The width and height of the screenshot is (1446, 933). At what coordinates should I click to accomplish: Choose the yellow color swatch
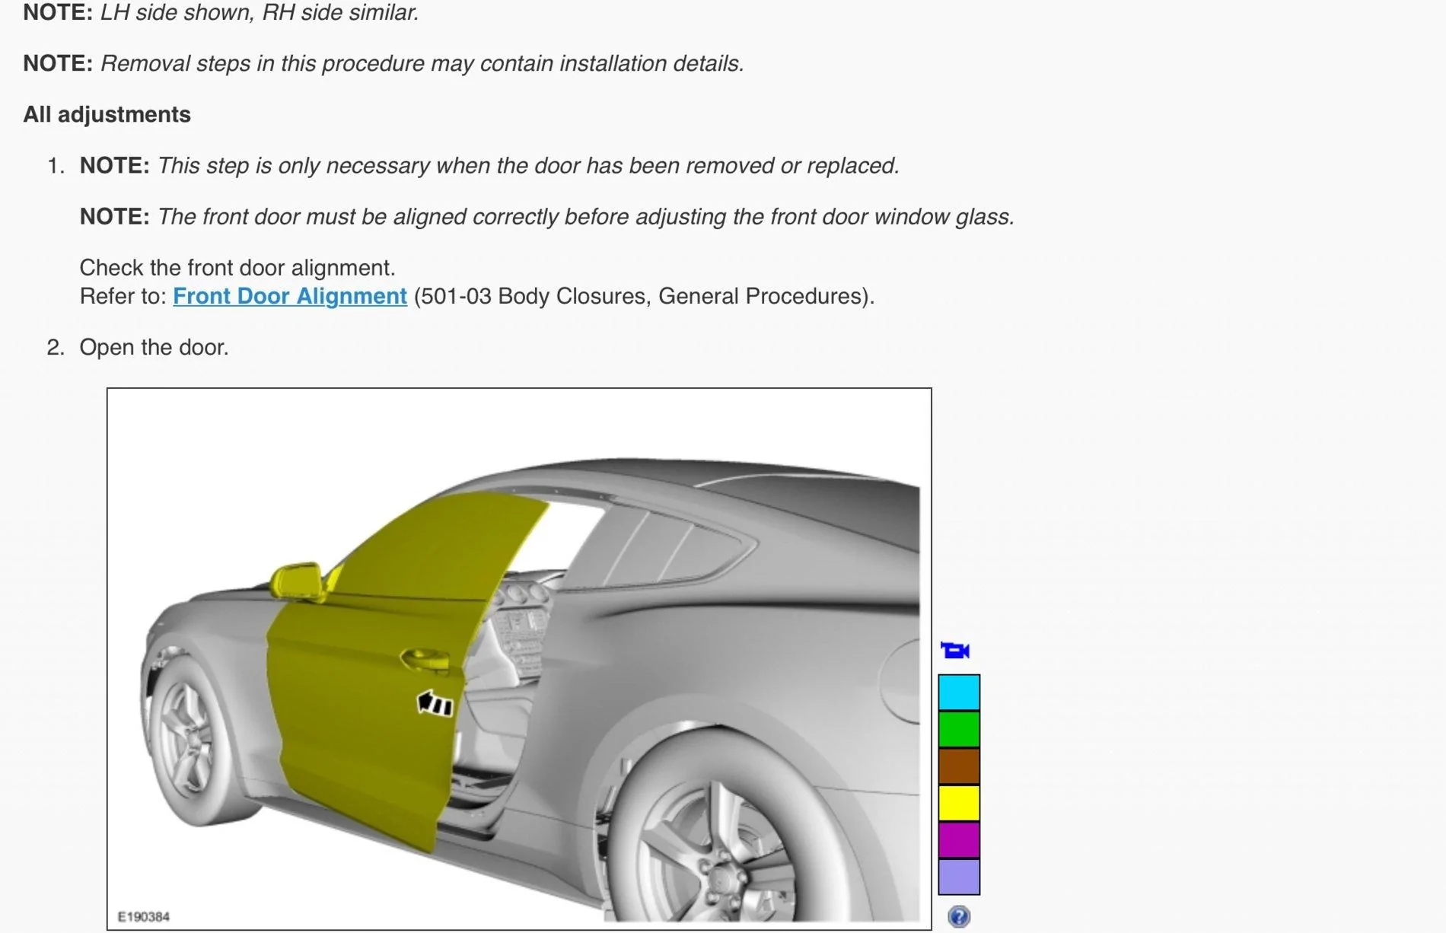click(959, 803)
